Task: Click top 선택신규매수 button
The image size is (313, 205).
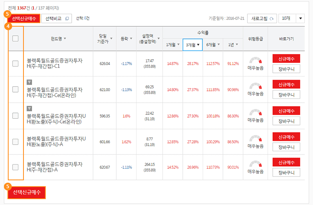Action: pyautogui.click(x=24, y=18)
